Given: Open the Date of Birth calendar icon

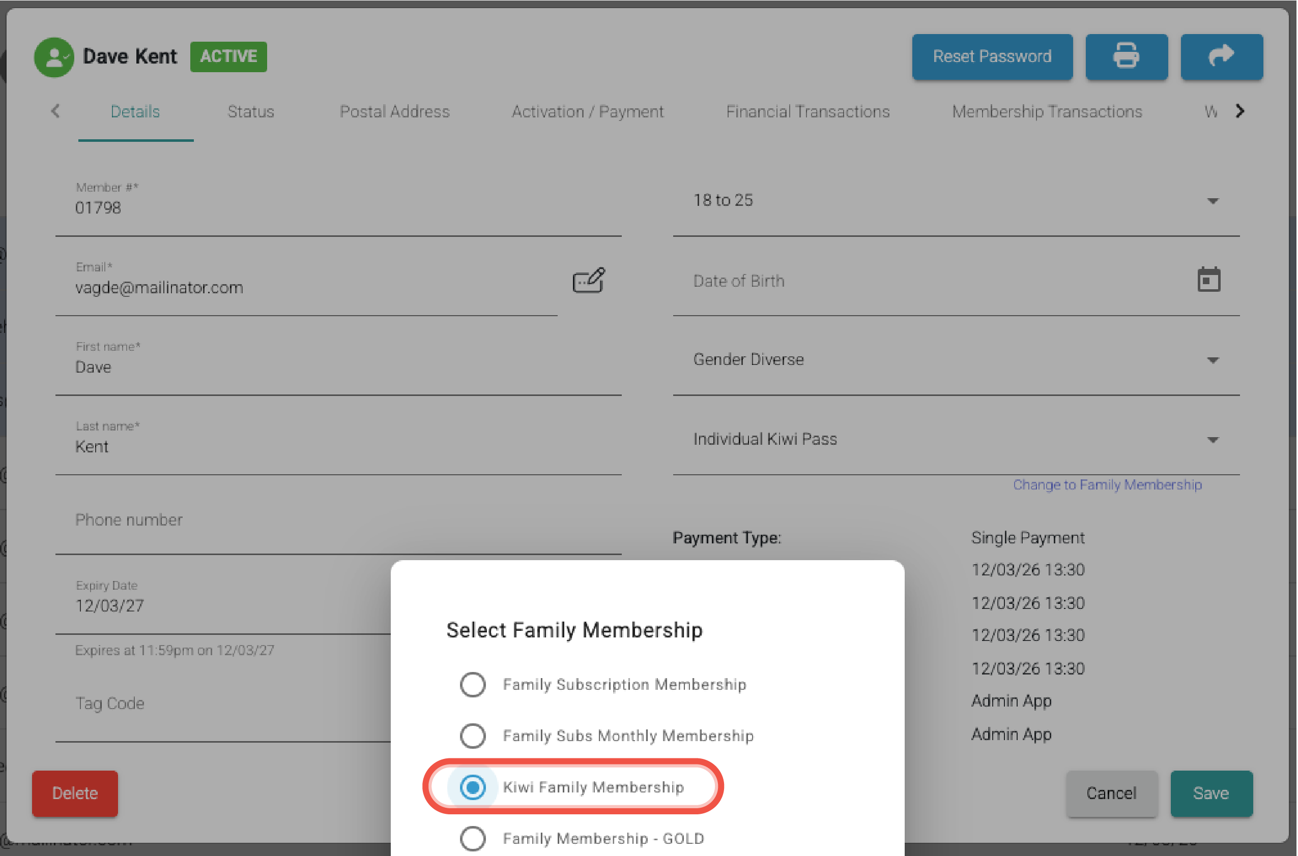Looking at the screenshot, I should click(x=1208, y=280).
